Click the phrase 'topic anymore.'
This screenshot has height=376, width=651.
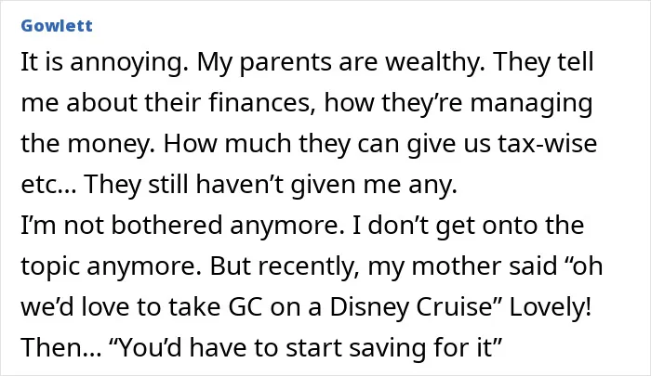tap(112, 266)
